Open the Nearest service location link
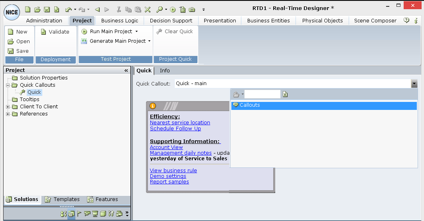 coord(180,123)
